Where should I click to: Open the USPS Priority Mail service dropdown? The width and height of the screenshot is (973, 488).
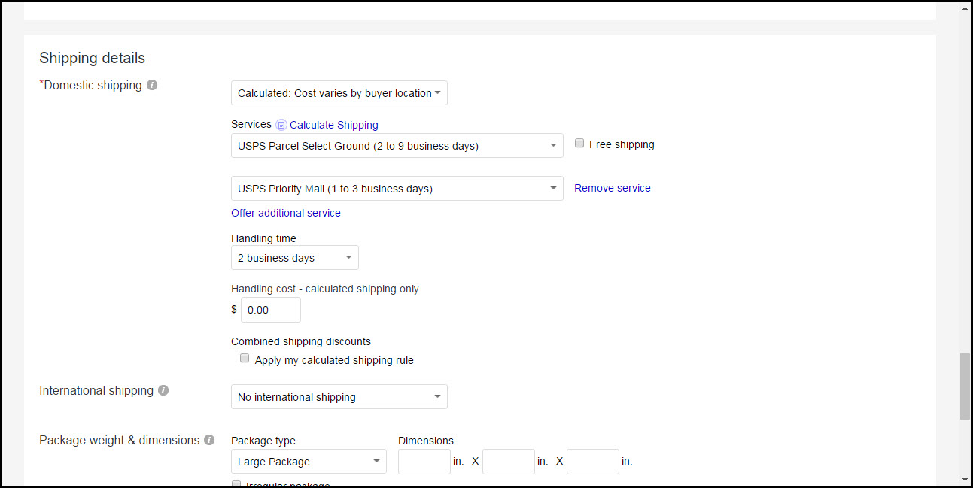click(397, 189)
